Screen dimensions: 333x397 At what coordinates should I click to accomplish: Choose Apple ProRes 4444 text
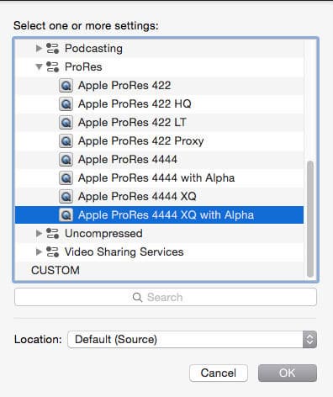click(128, 160)
